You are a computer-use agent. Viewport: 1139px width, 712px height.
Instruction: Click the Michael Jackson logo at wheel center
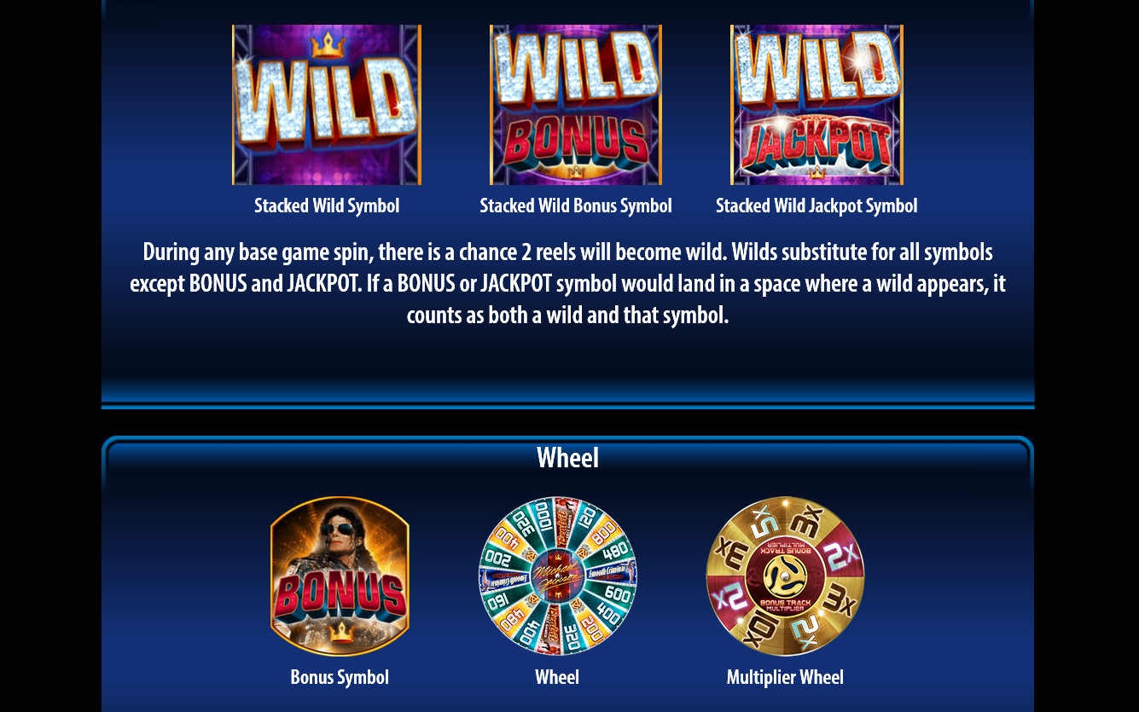click(x=557, y=576)
